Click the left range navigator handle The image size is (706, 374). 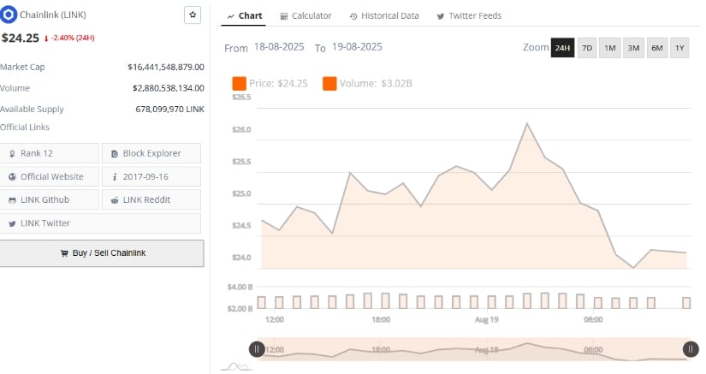pos(257,349)
